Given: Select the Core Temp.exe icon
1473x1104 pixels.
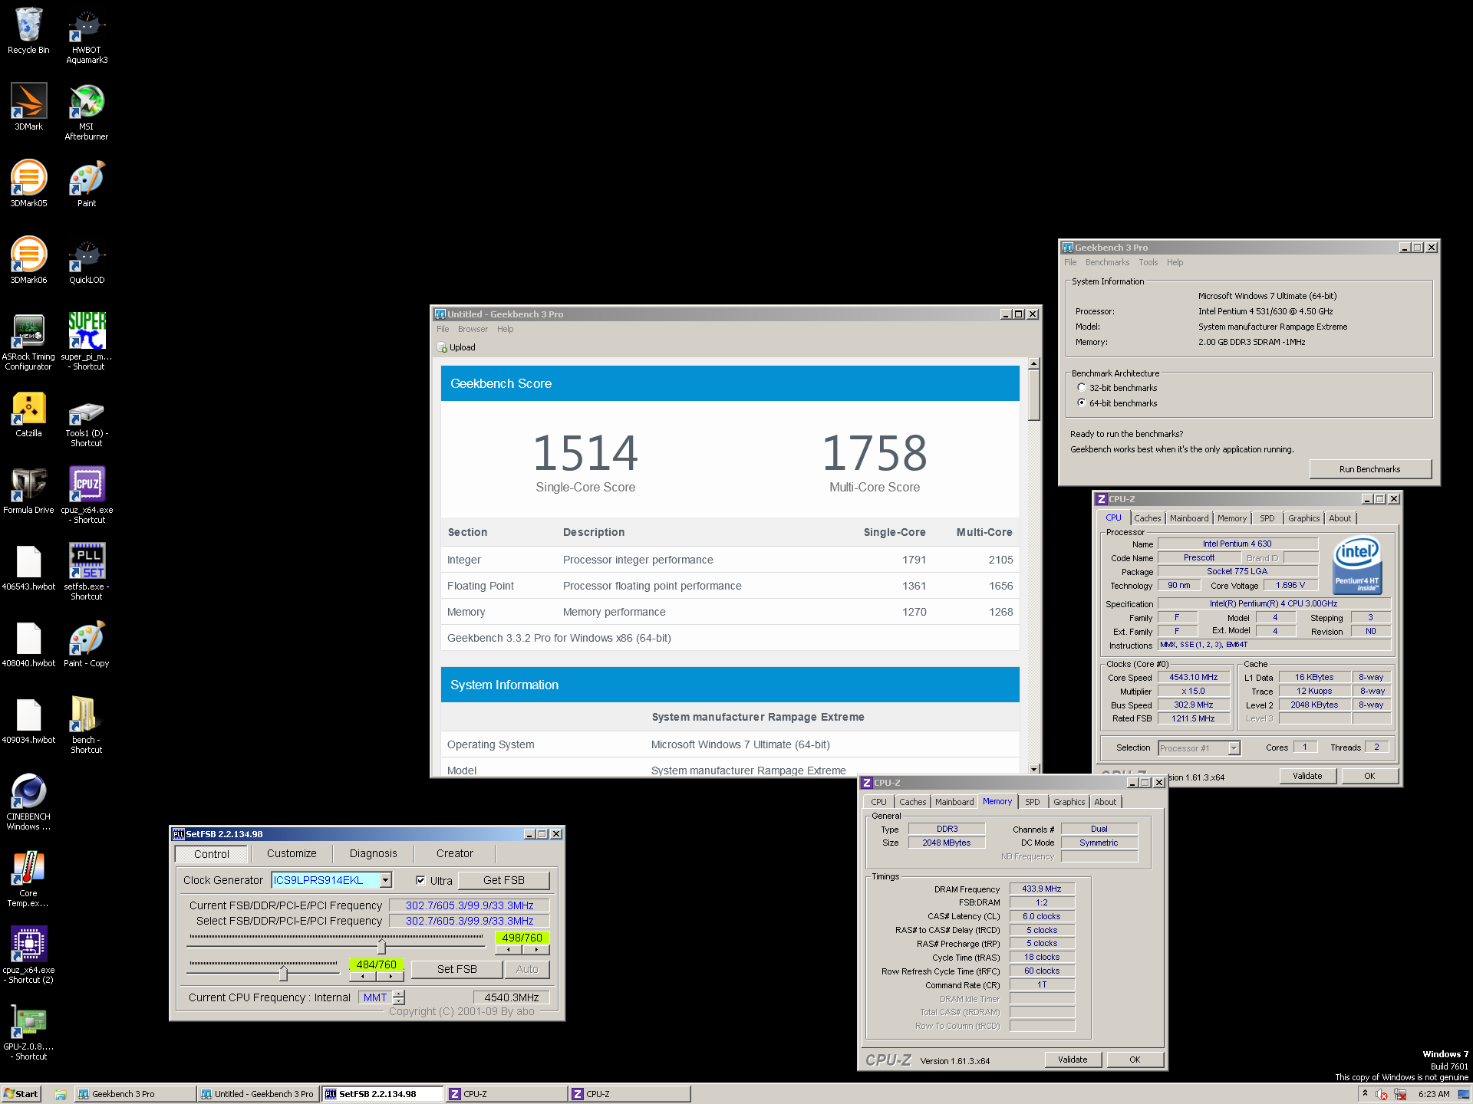Looking at the screenshot, I should click(x=28, y=879).
